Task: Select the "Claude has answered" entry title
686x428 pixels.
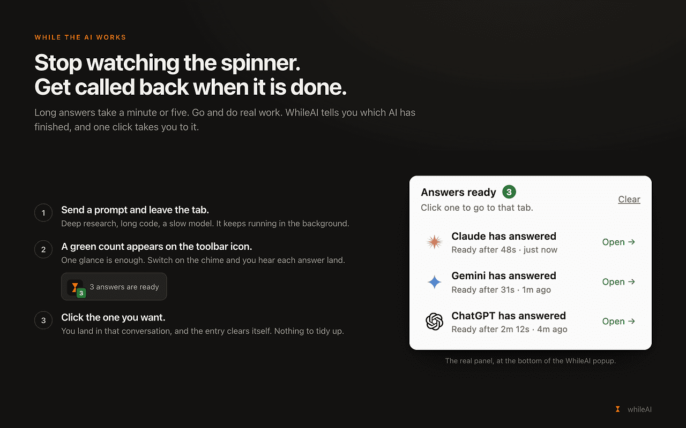Action: (504, 236)
